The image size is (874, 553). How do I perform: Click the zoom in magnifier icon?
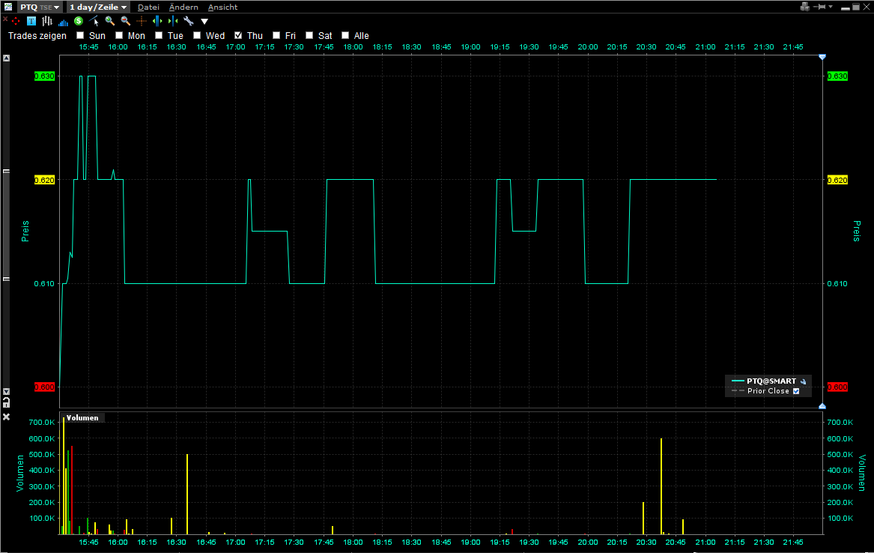(109, 21)
